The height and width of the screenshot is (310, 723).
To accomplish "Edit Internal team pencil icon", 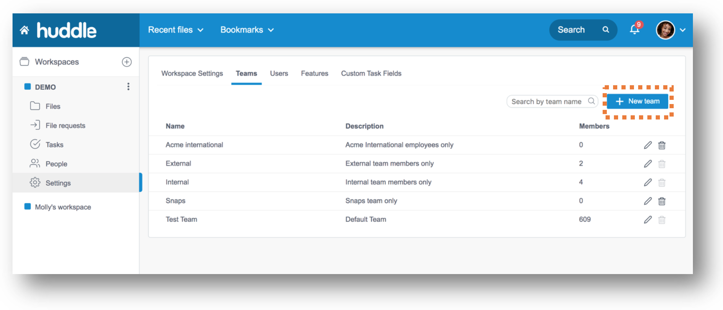I will (x=648, y=182).
